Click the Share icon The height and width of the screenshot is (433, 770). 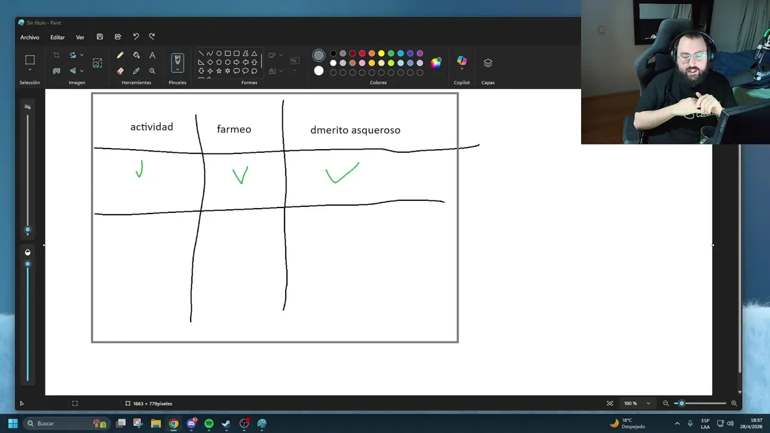pyautogui.click(x=118, y=37)
